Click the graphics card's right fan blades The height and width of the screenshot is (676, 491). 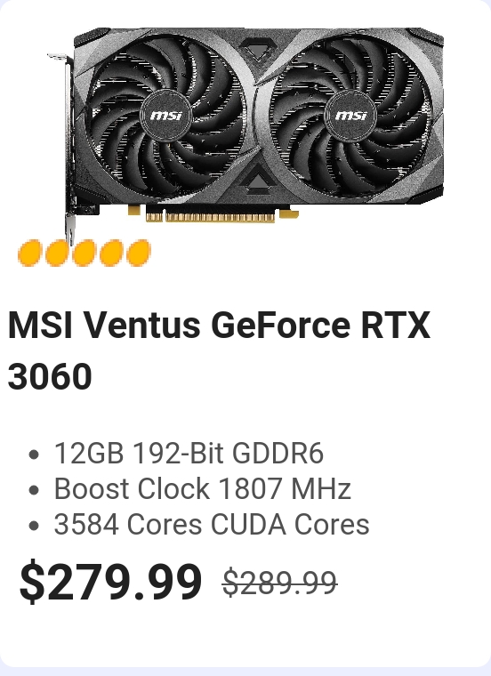tap(350, 116)
